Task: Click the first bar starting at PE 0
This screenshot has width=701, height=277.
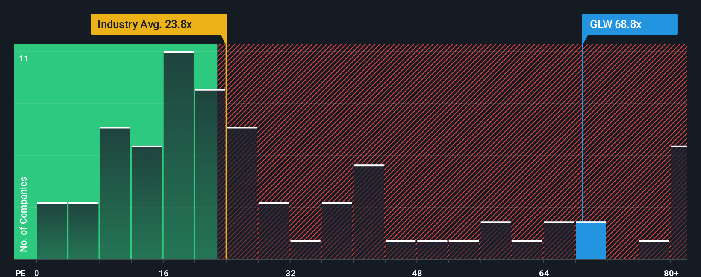Action: 52,231
